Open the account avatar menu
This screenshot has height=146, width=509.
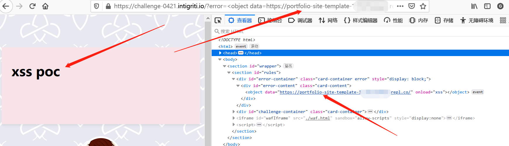pos(500,6)
